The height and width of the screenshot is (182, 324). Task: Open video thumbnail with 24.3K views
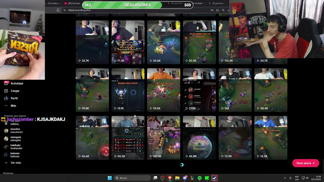(128, 138)
